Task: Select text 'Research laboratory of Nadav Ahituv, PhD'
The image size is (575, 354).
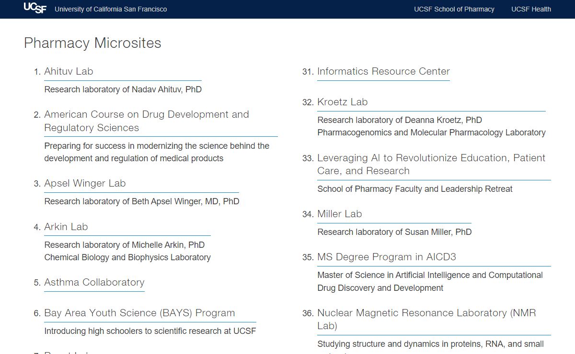Action: click(123, 89)
